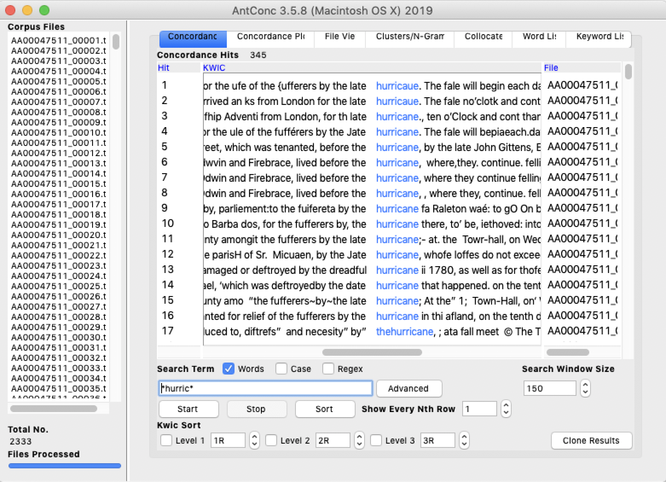Click the Search Window Size stepper arrows

tap(585, 388)
